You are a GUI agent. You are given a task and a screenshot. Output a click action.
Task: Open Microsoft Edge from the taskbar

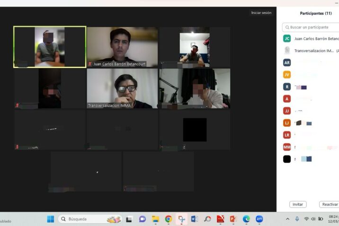(246, 219)
